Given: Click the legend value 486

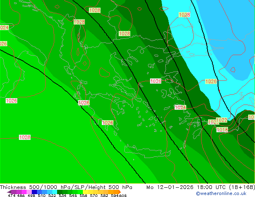Looking at the screenshot, I should [21, 195].
